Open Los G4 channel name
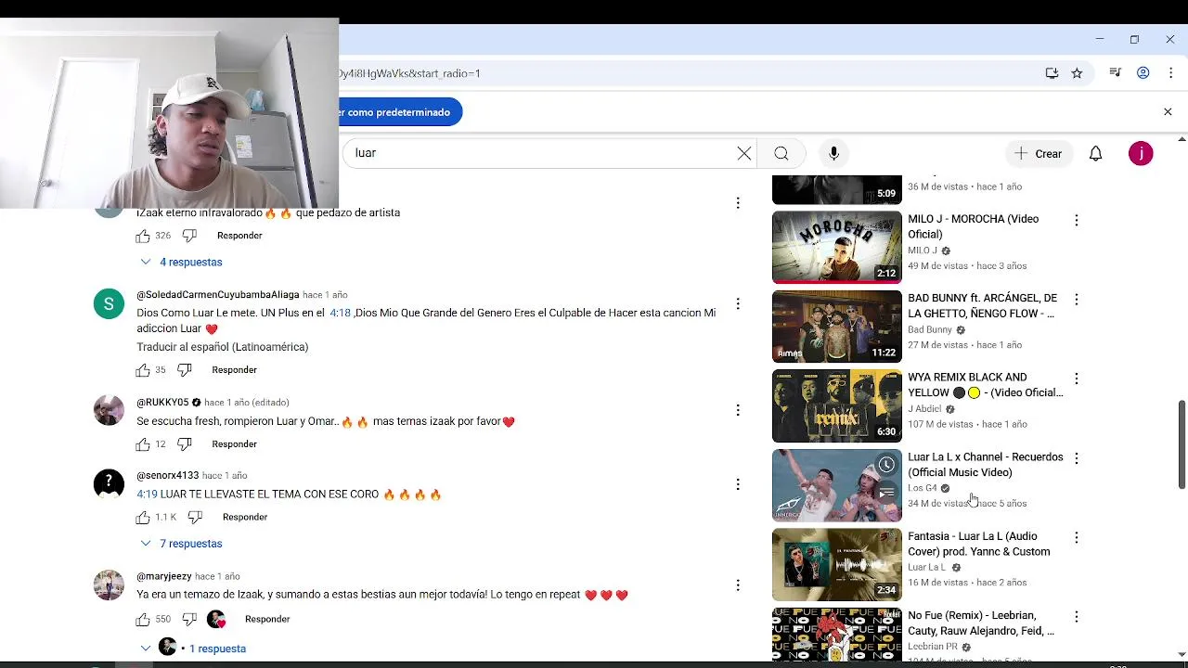The image size is (1188, 668). tap(923, 488)
